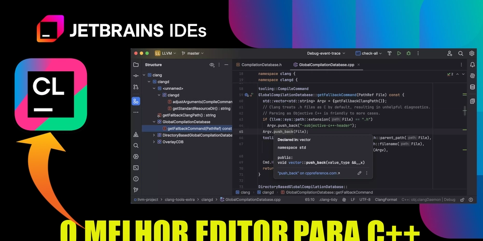
Task: Click the Run button in toolbar
Action: point(399,54)
